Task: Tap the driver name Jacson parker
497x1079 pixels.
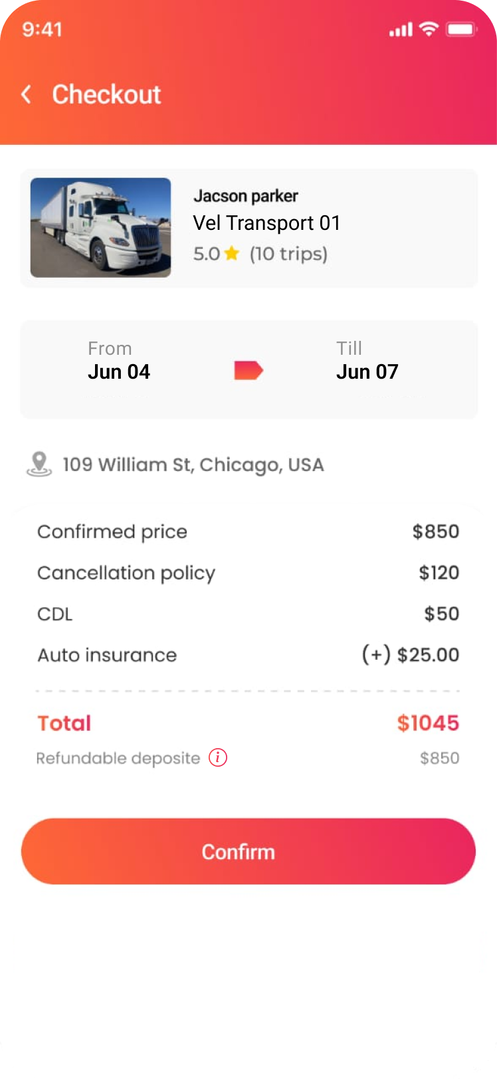Action: (x=245, y=196)
